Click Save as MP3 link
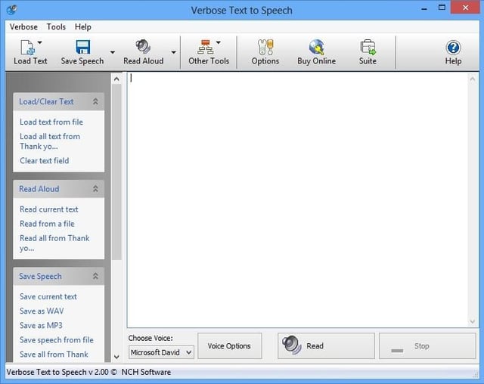The width and height of the screenshot is (484, 384). [41, 325]
